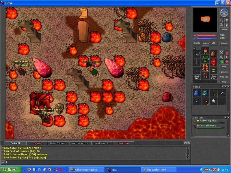Go up one level in Bag
The height and width of the screenshot is (173, 231).
pos(223,87)
